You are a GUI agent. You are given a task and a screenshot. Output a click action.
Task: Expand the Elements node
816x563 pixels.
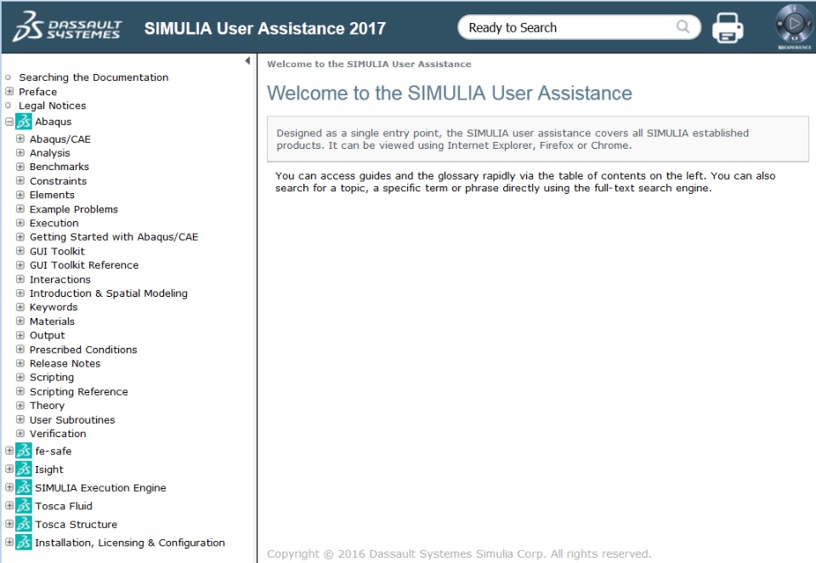pyautogui.click(x=20, y=195)
